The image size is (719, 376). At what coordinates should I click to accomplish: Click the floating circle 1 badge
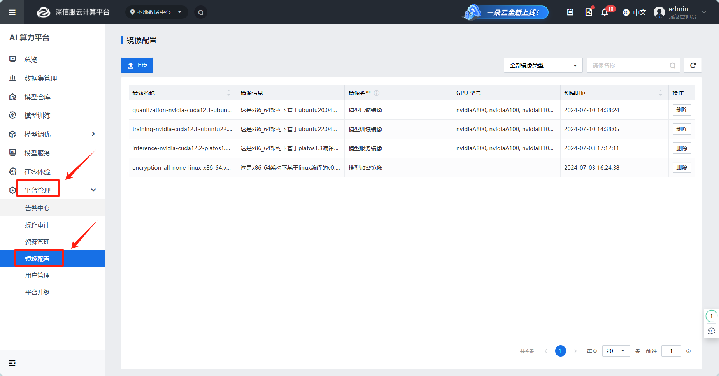tap(711, 316)
